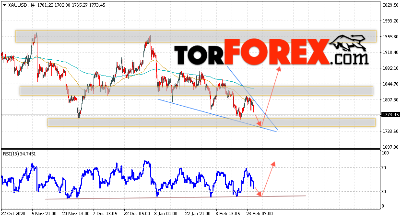402x219 pixels.
Task: Click the 2029.50 price axis value
Action: point(390,5)
